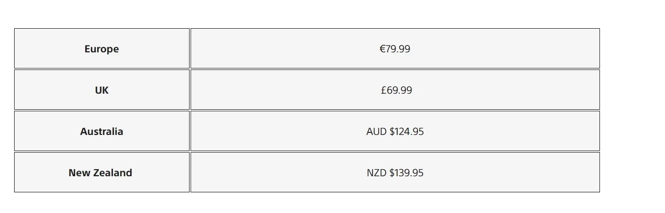Viewport: 665px width, 213px height.
Task: Click the AUD currency code text
Action: (x=376, y=131)
